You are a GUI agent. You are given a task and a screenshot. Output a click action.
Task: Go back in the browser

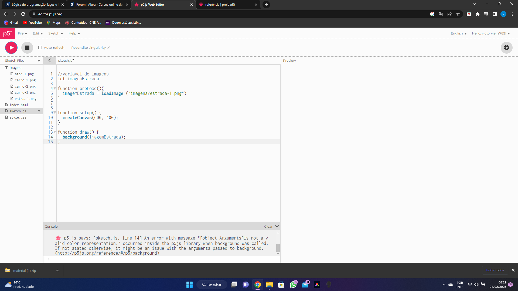(x=6, y=14)
